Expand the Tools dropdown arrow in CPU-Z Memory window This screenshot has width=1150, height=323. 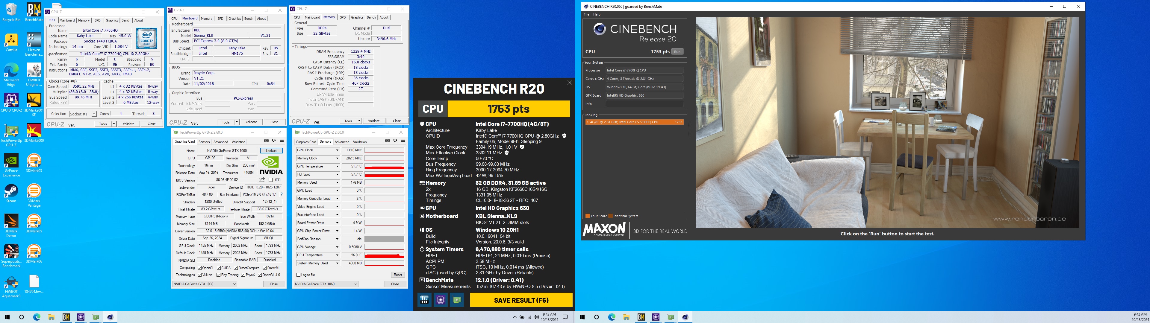(359, 121)
